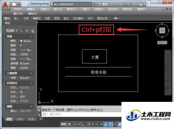174x129 pixels.
Task: Open the 标注(N) menu
Action: pos(113,9)
